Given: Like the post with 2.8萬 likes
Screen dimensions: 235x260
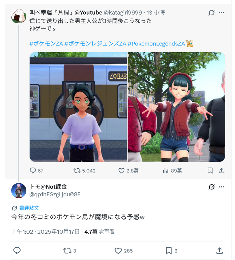Looking at the screenshot, I should point(121,170).
